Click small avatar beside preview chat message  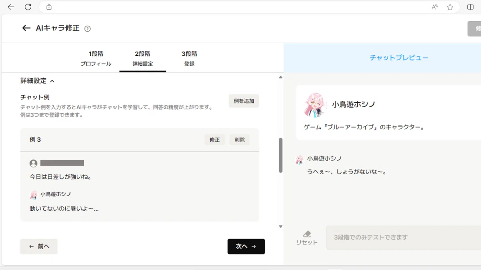point(299,160)
